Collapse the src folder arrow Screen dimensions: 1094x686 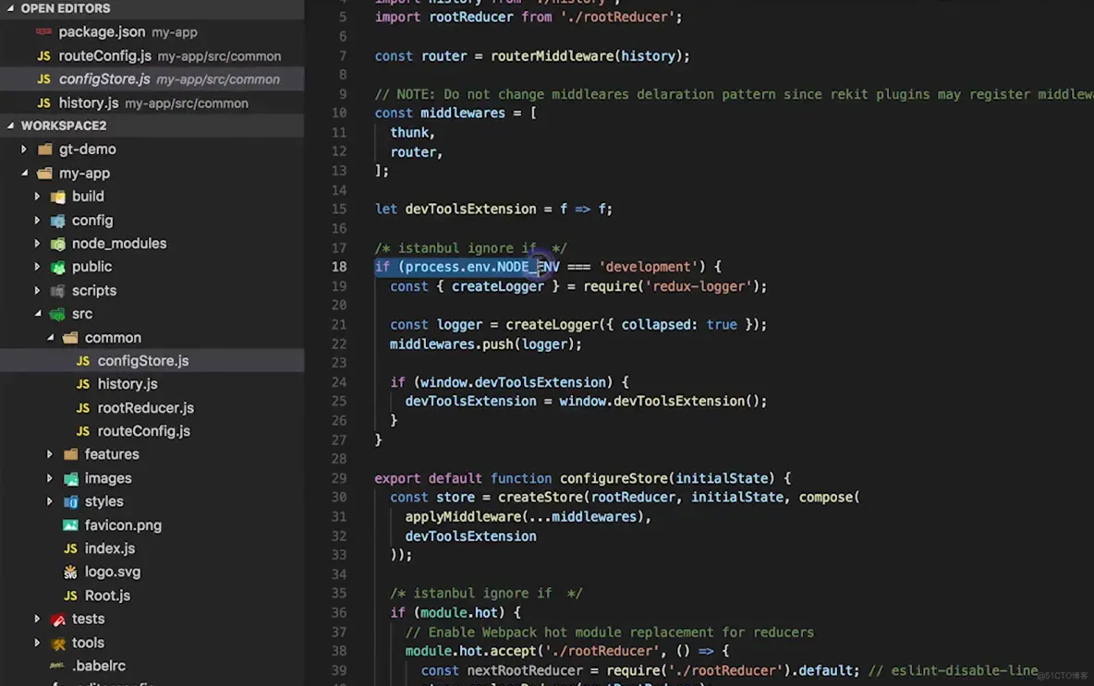[x=37, y=315]
